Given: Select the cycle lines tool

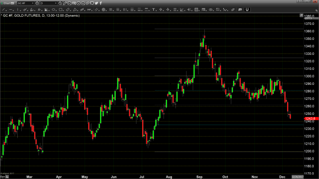Looking at the screenshot, I should click(89, 10).
